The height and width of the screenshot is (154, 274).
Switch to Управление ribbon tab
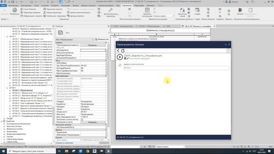127,6
